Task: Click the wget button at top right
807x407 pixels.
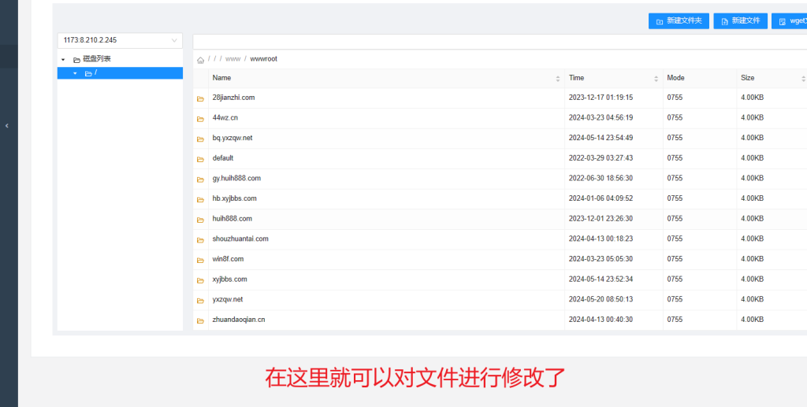Action: (790, 21)
